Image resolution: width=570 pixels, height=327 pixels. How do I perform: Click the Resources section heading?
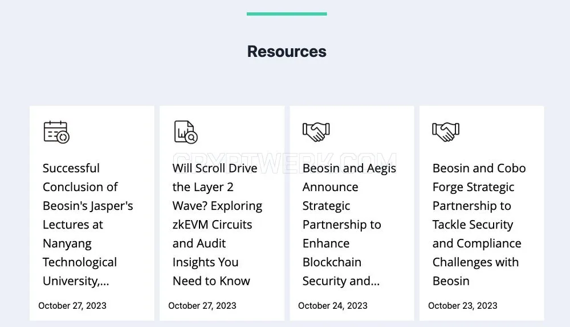[x=287, y=52]
